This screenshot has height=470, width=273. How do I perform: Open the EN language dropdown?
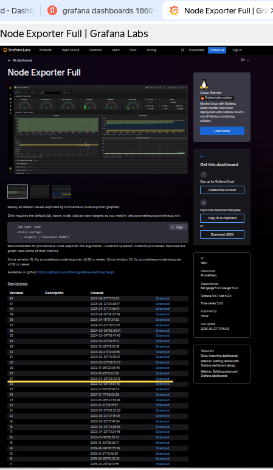pyautogui.click(x=245, y=60)
